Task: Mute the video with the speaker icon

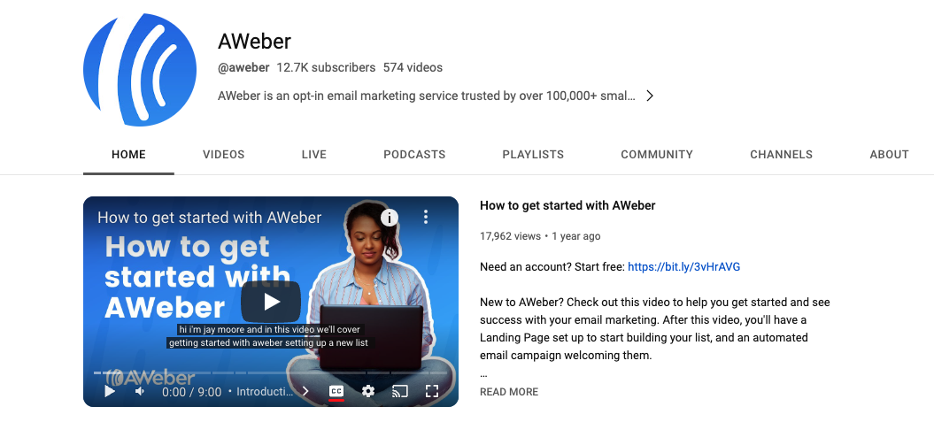Action: 140,391
